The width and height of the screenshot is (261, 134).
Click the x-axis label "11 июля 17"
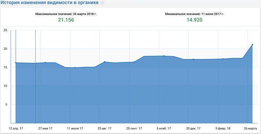75,128
